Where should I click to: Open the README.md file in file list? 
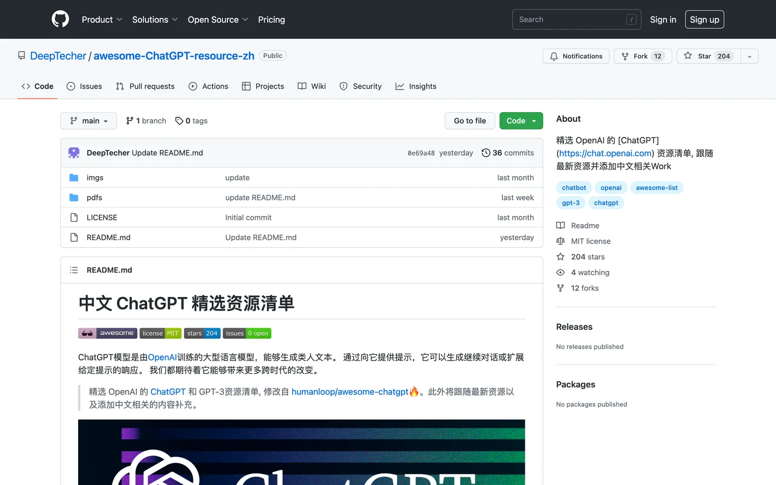coord(108,238)
